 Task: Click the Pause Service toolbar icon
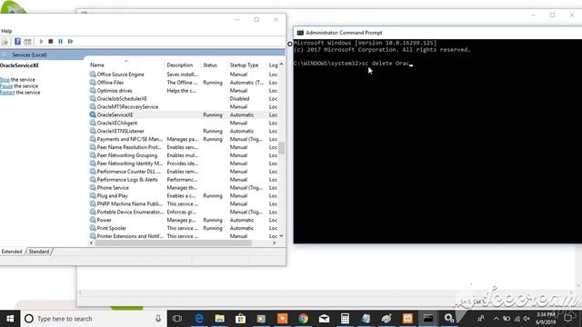tap(61, 41)
